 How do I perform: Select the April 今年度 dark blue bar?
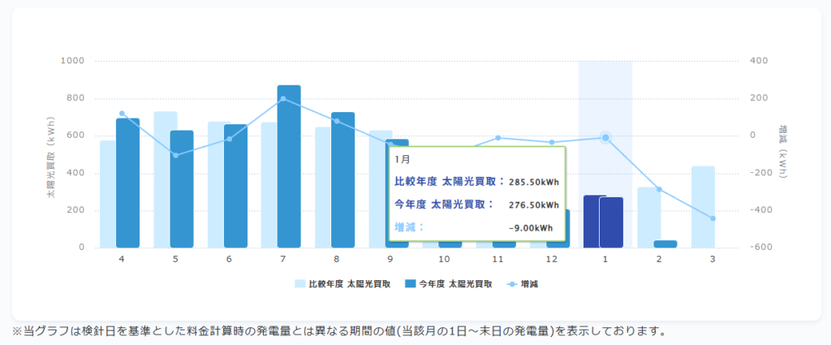point(127,183)
